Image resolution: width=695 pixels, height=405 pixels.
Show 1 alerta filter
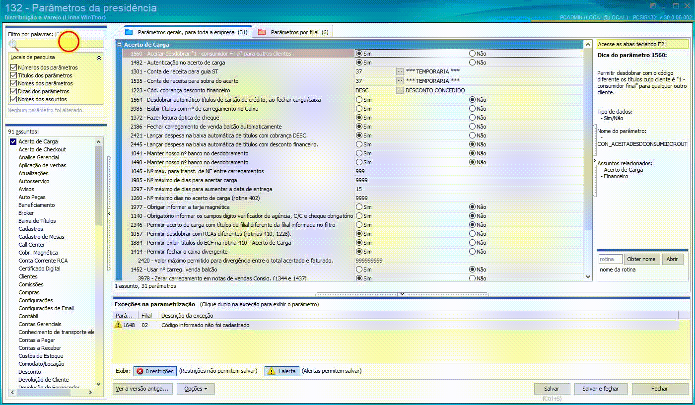(282, 371)
